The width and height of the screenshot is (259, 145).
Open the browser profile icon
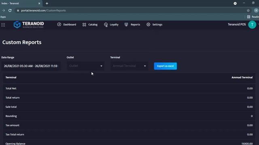click(x=256, y=10)
